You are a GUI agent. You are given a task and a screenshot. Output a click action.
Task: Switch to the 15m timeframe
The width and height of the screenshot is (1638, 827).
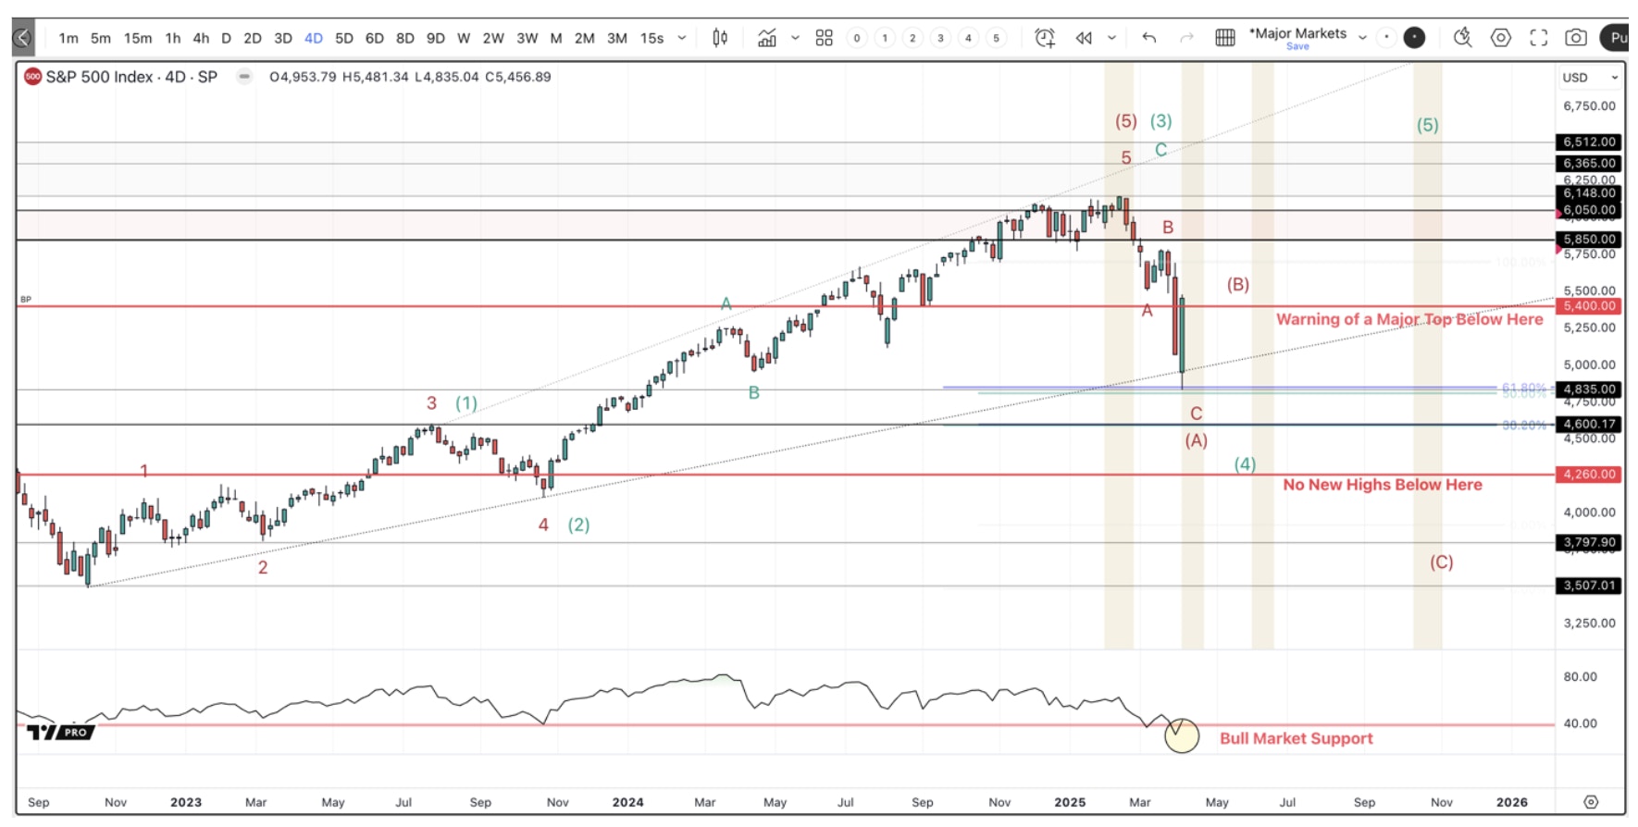pos(138,38)
